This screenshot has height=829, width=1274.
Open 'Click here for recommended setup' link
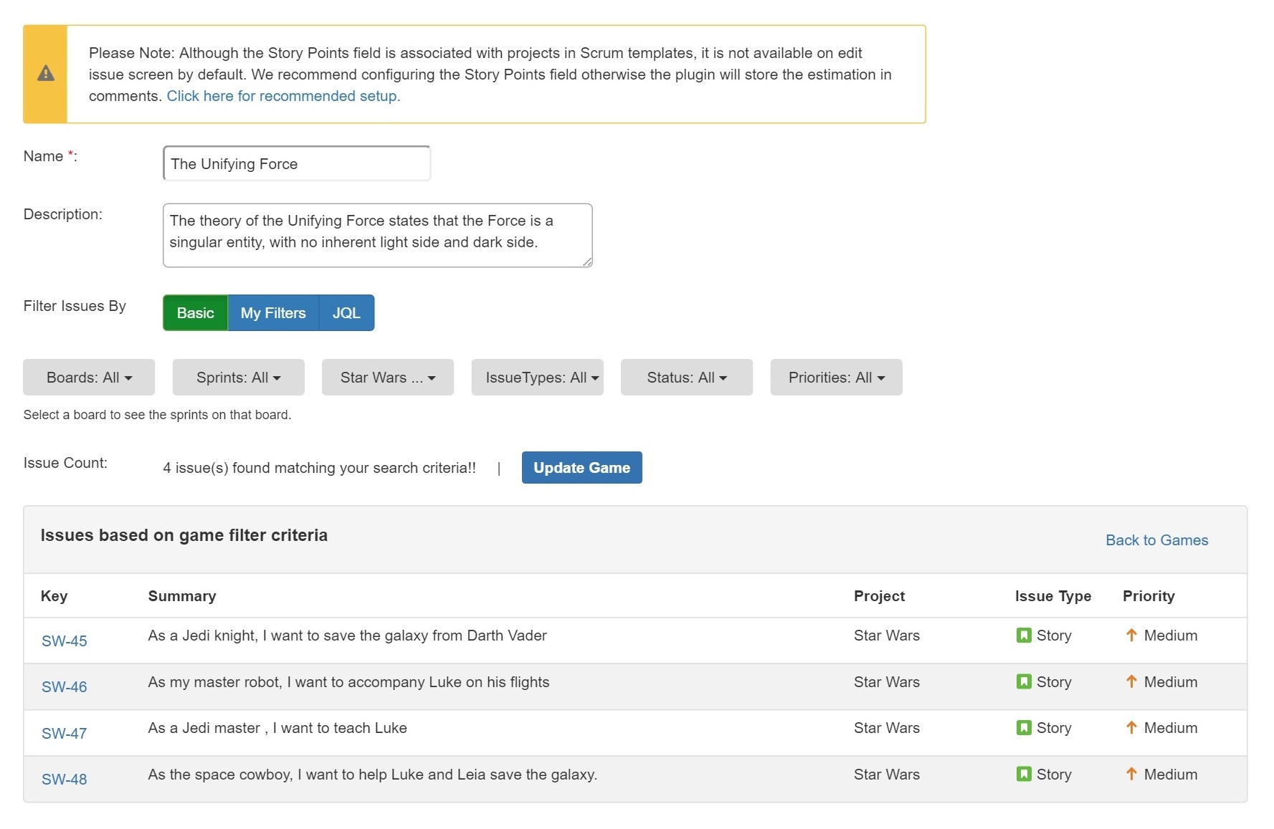(x=283, y=96)
